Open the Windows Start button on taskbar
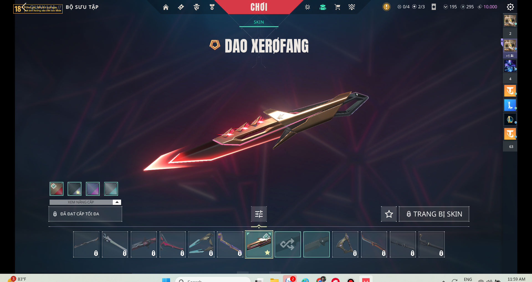This screenshot has width=532, height=282. [x=166, y=280]
